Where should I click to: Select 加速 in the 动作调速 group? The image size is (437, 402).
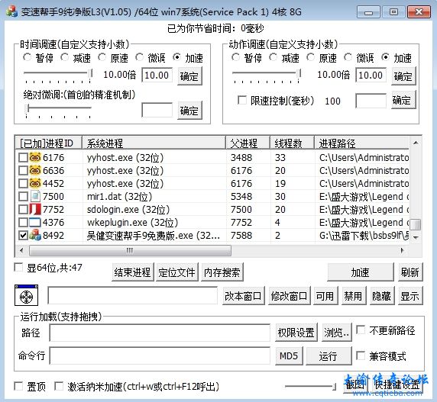point(385,57)
